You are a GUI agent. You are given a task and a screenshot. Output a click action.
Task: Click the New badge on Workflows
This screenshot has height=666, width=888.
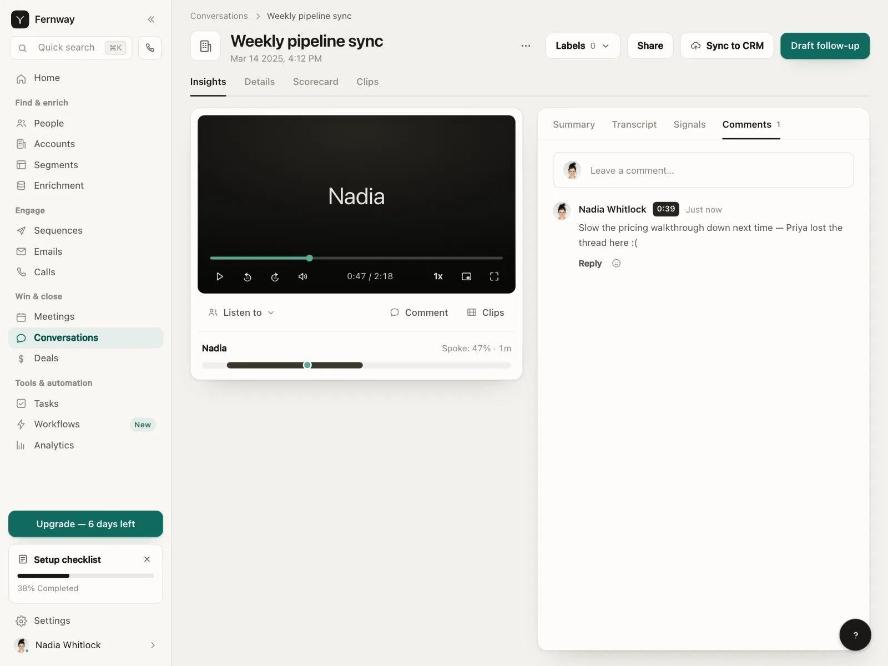(x=143, y=425)
